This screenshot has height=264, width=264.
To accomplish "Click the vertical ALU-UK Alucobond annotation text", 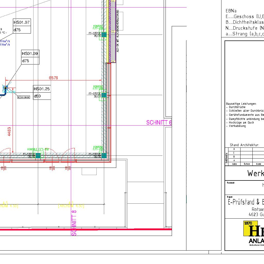I will 118,31.
